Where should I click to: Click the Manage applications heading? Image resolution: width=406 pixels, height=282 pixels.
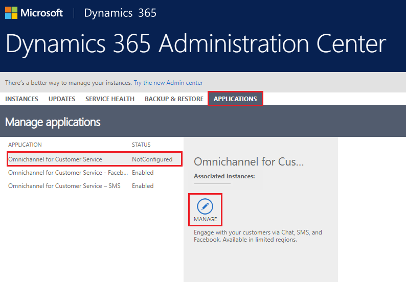point(53,122)
